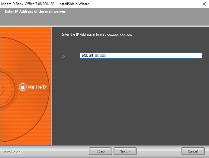This screenshot has width=209, height=158.
Task: Close the InstallShield Wizard window
Action: [204, 4]
